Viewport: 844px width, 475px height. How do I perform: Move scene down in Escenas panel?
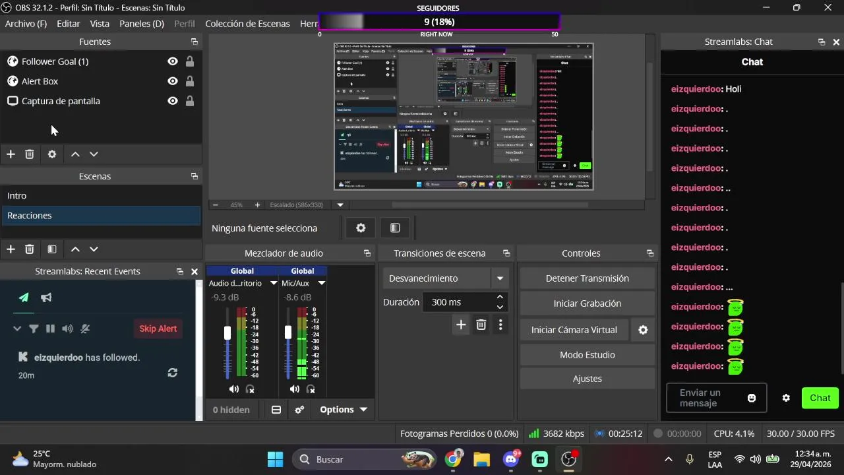[94, 249]
